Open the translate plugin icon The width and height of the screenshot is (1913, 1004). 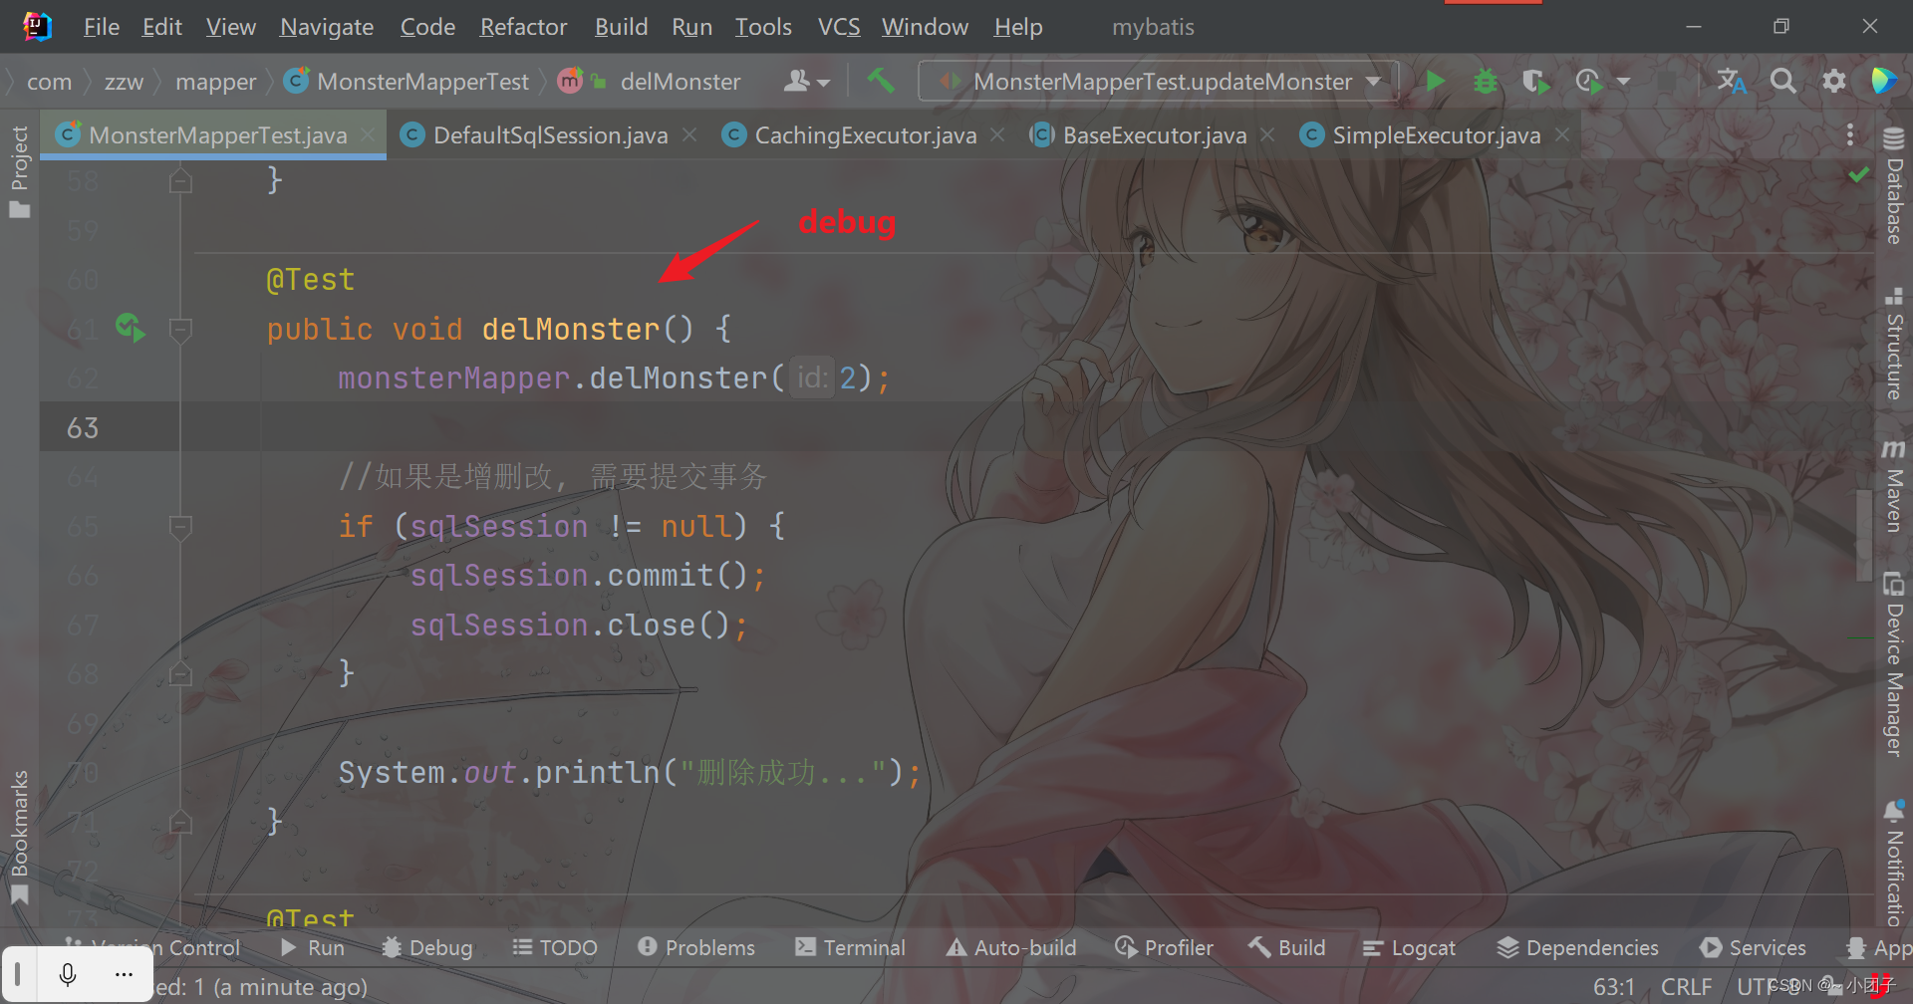(1732, 82)
